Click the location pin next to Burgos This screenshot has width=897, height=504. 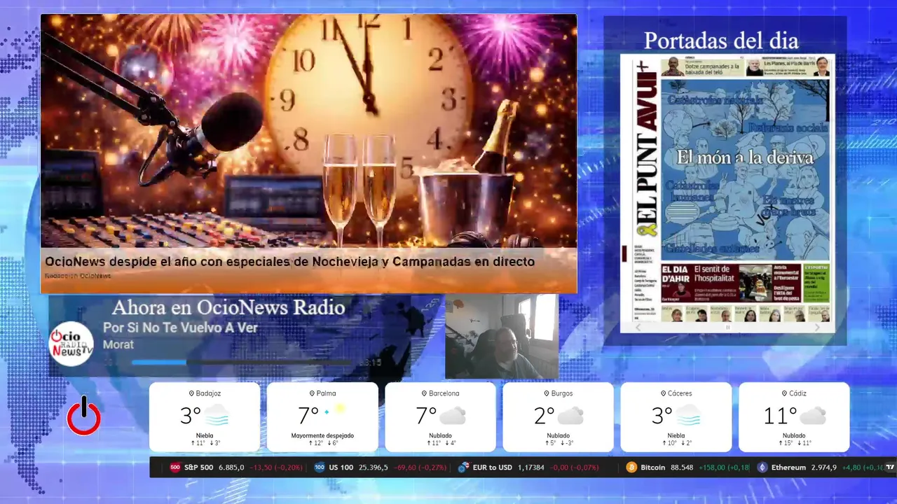[545, 393]
